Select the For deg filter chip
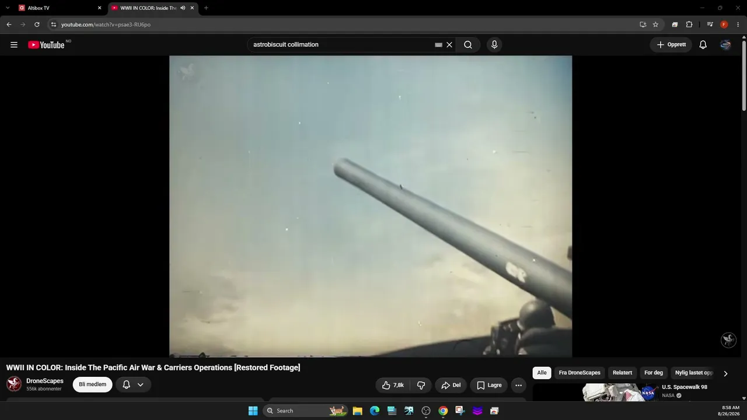The width and height of the screenshot is (747, 420). pyautogui.click(x=654, y=373)
